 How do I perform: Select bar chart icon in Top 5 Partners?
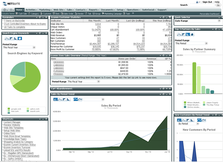183,34
